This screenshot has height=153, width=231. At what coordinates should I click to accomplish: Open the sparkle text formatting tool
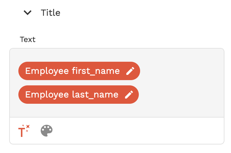(x=24, y=131)
